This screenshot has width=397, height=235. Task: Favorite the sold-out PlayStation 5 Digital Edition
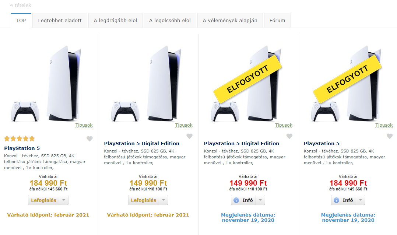point(289,136)
